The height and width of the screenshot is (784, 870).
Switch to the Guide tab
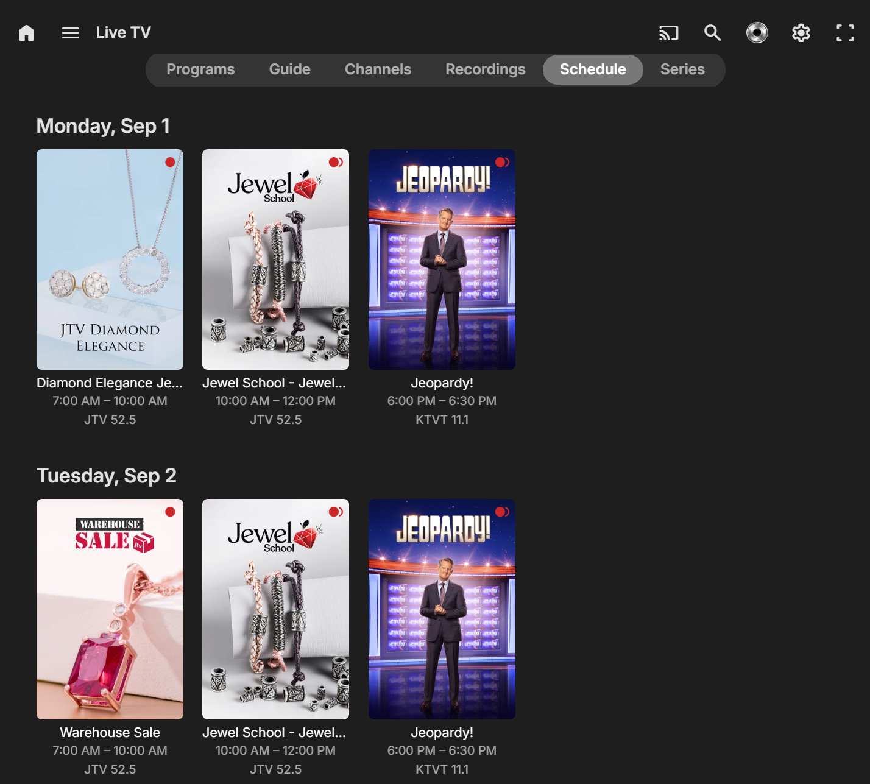point(289,69)
